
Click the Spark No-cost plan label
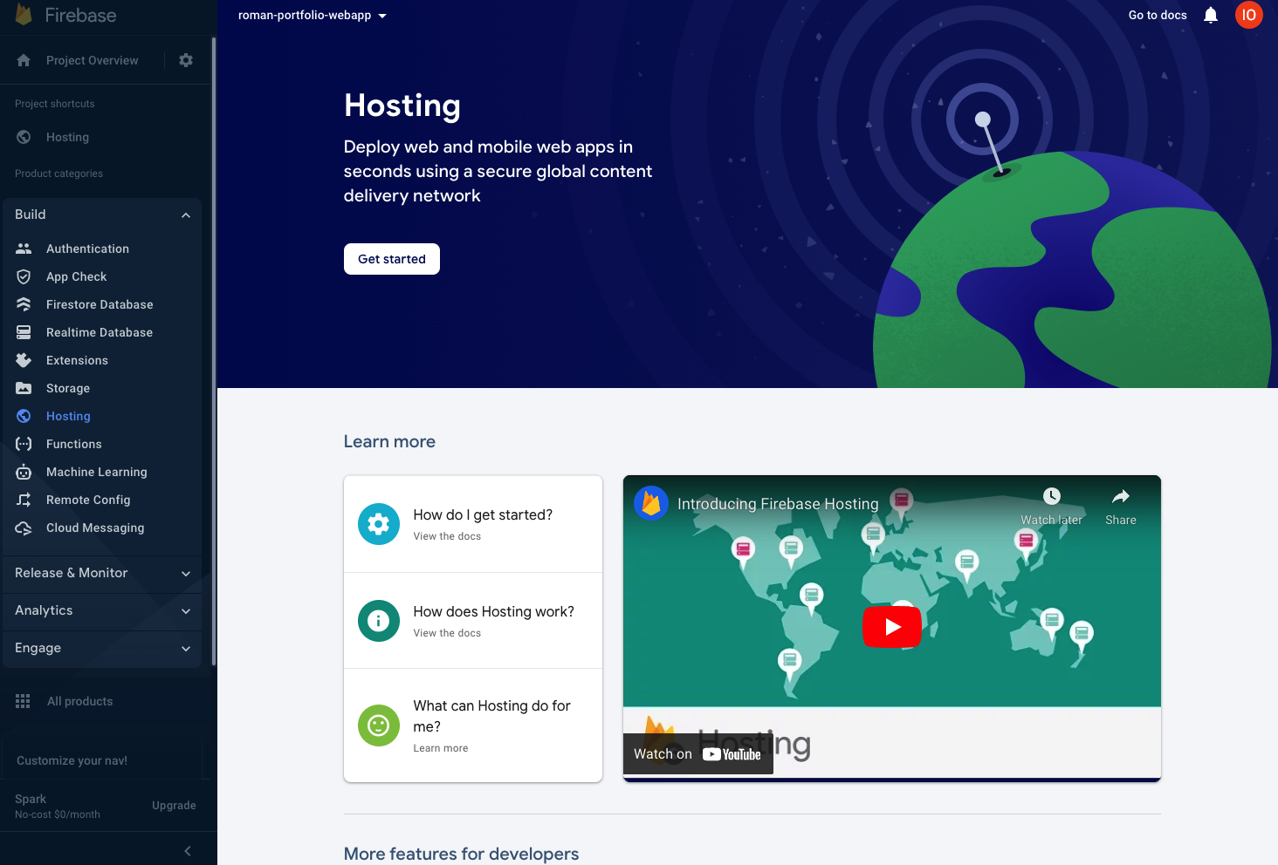click(x=58, y=806)
